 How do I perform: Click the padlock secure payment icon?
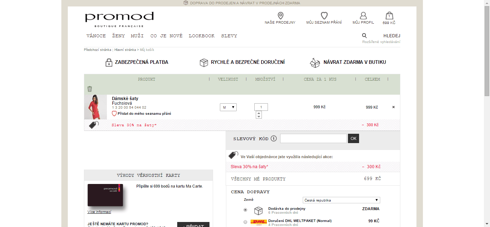[x=109, y=62]
